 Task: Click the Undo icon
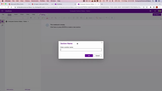[3, 18]
